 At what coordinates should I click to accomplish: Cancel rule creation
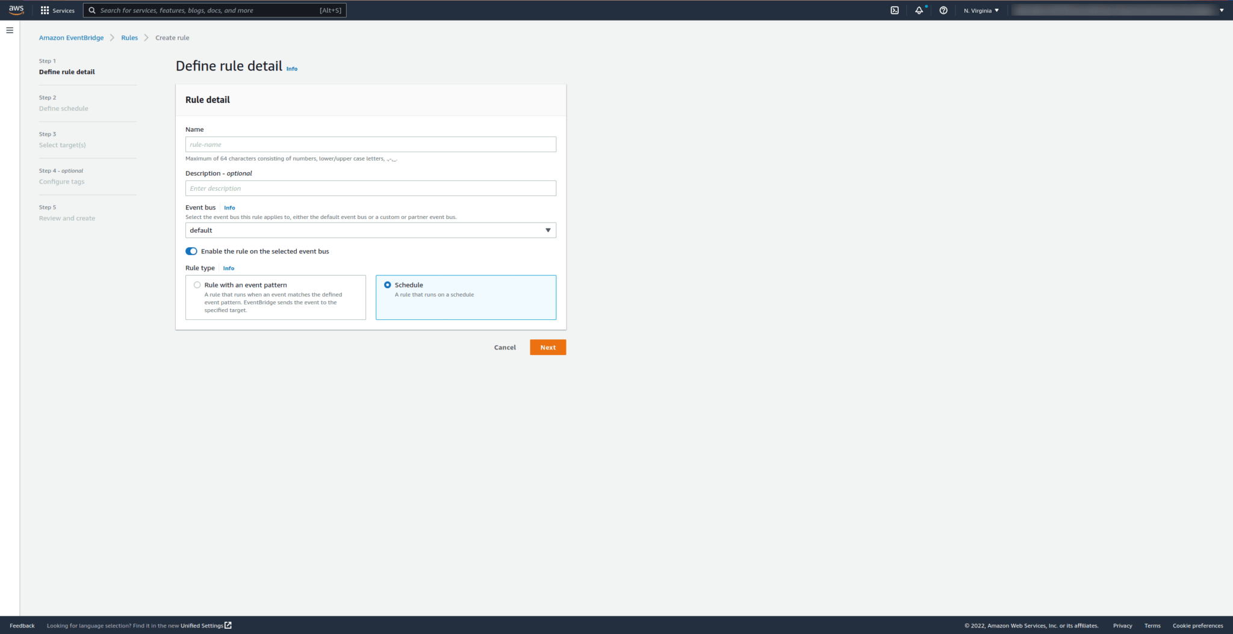coord(505,347)
